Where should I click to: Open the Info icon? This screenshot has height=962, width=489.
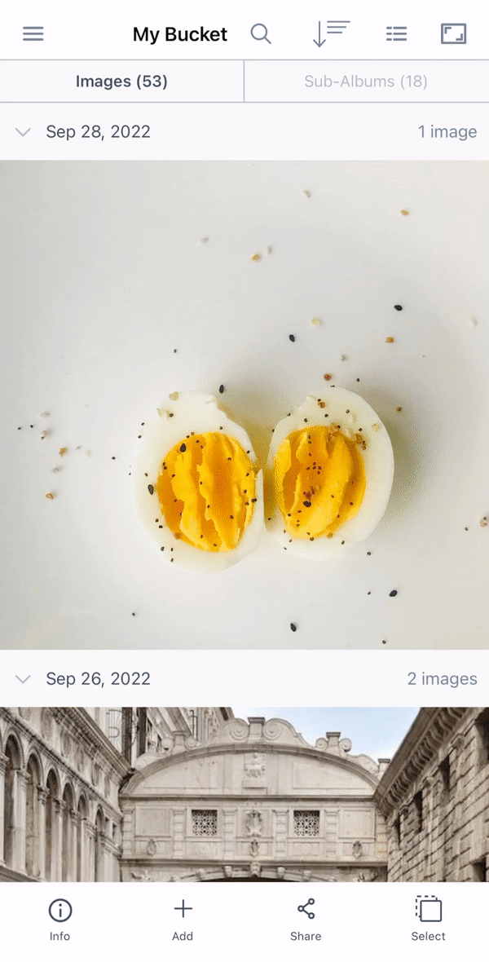[x=60, y=911]
